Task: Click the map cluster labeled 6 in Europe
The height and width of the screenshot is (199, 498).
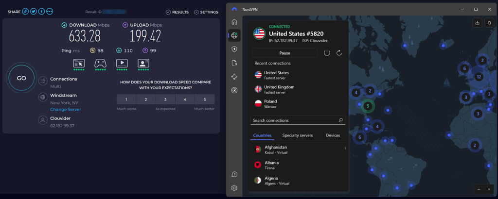Action: 464,68
